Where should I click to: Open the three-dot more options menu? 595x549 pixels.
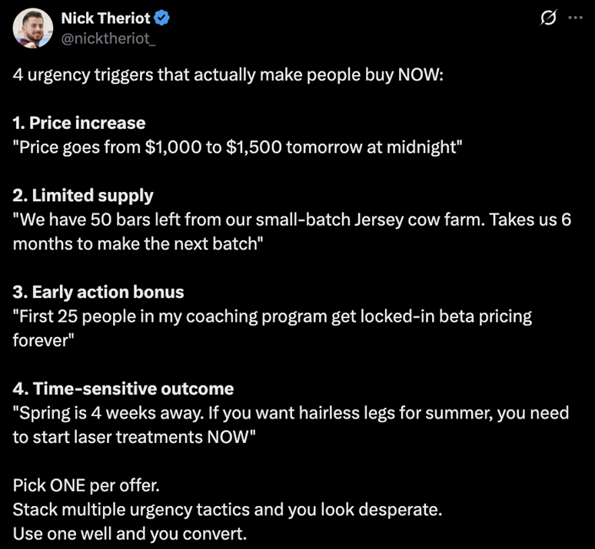(575, 18)
